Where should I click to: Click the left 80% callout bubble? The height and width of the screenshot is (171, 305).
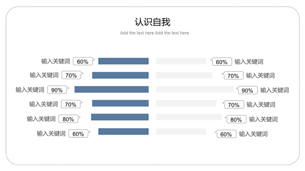point(68,119)
